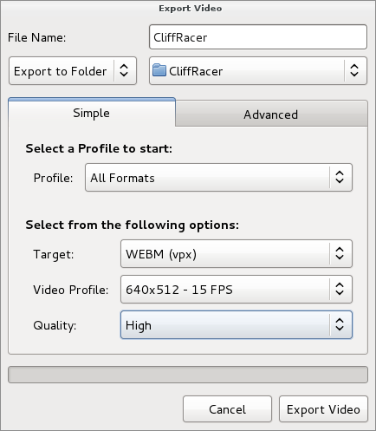Click the arrows on the Quality combo

tap(340, 324)
